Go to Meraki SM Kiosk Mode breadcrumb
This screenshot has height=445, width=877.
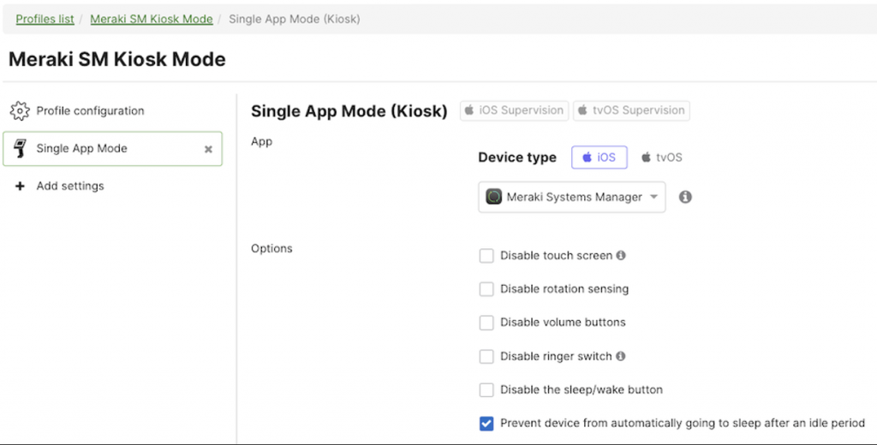(x=152, y=19)
